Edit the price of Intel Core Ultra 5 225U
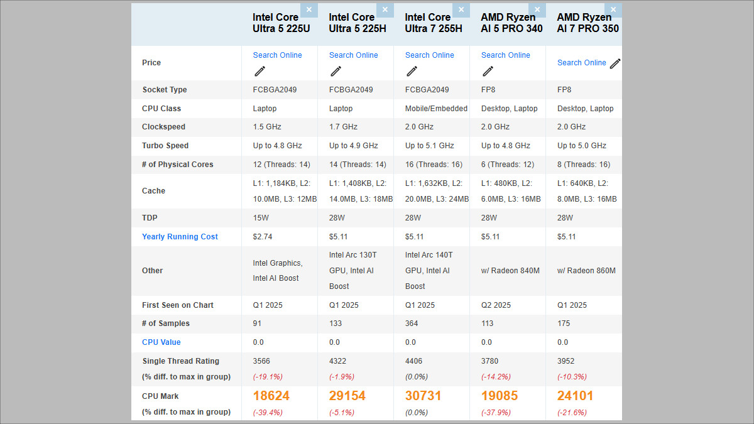754x424 pixels. (x=260, y=71)
